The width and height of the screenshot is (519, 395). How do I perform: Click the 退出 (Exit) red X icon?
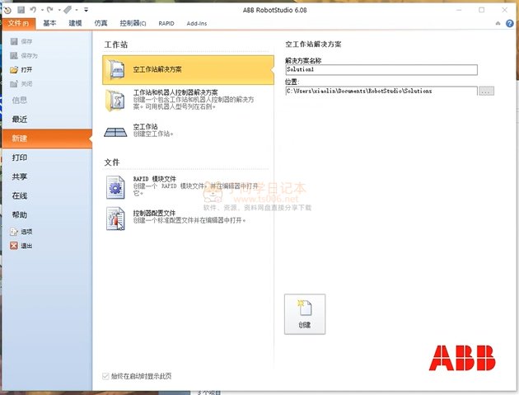[x=14, y=246]
